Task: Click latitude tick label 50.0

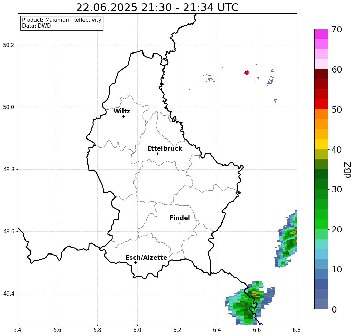Action: pyautogui.click(x=9, y=107)
